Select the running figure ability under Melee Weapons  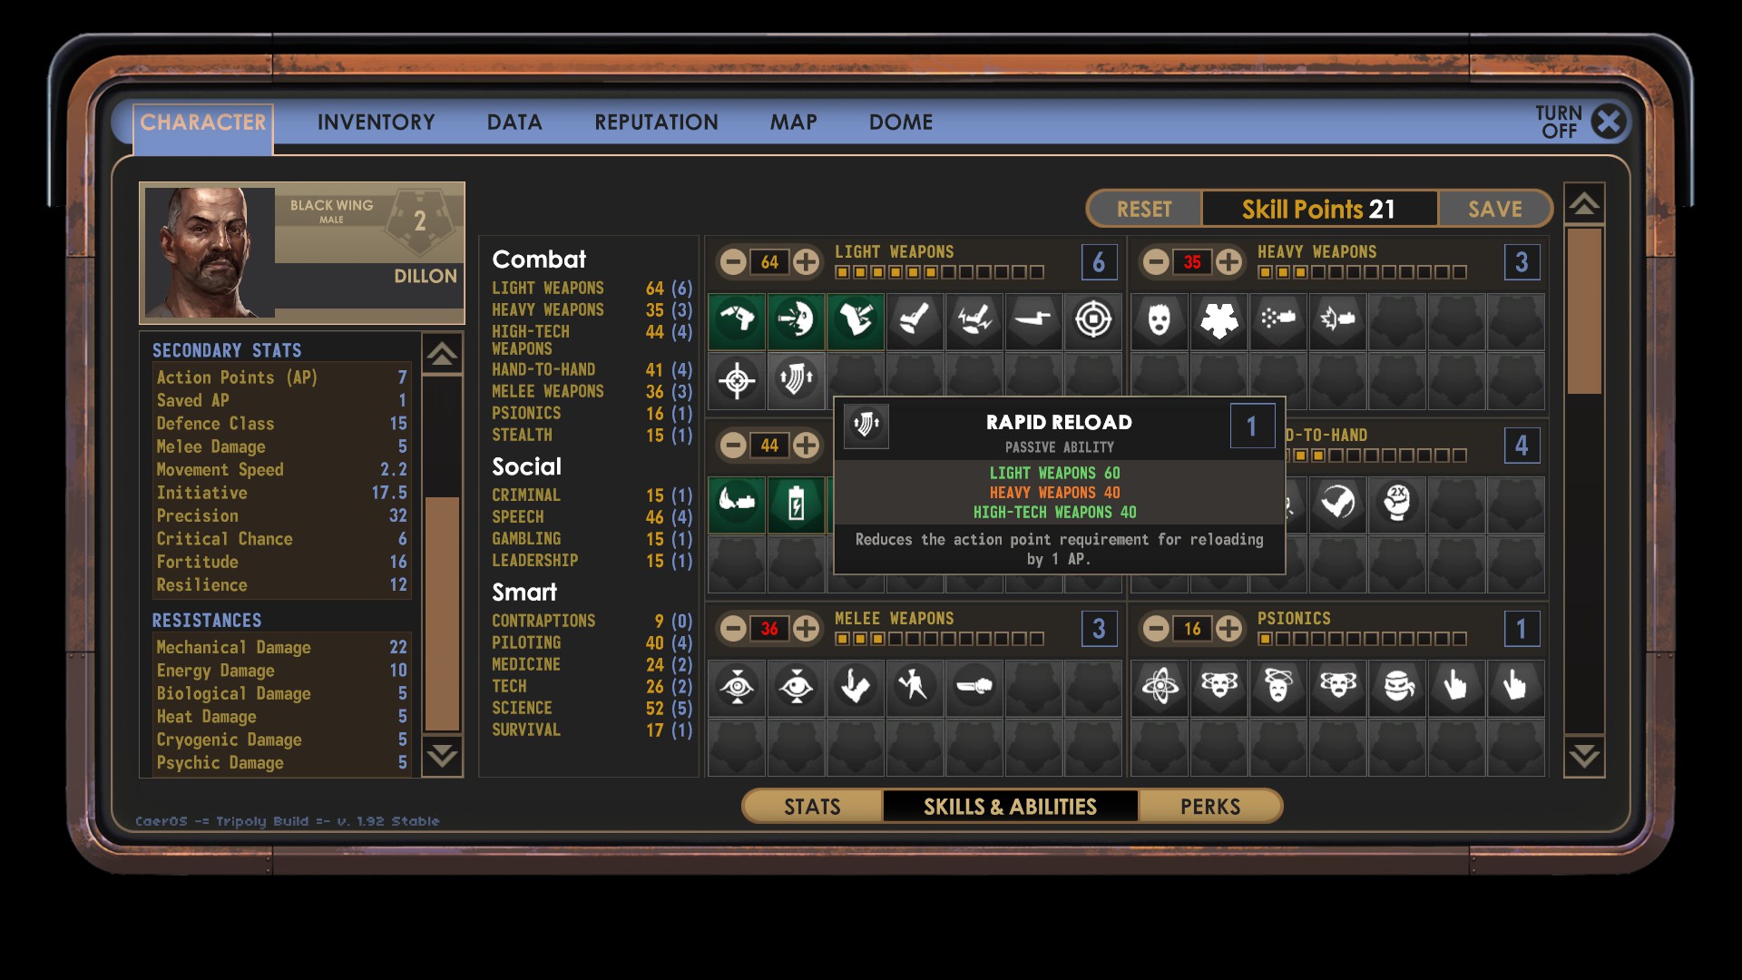(x=914, y=687)
